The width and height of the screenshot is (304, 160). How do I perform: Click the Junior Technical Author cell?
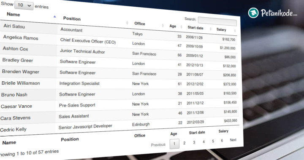point(82,51)
